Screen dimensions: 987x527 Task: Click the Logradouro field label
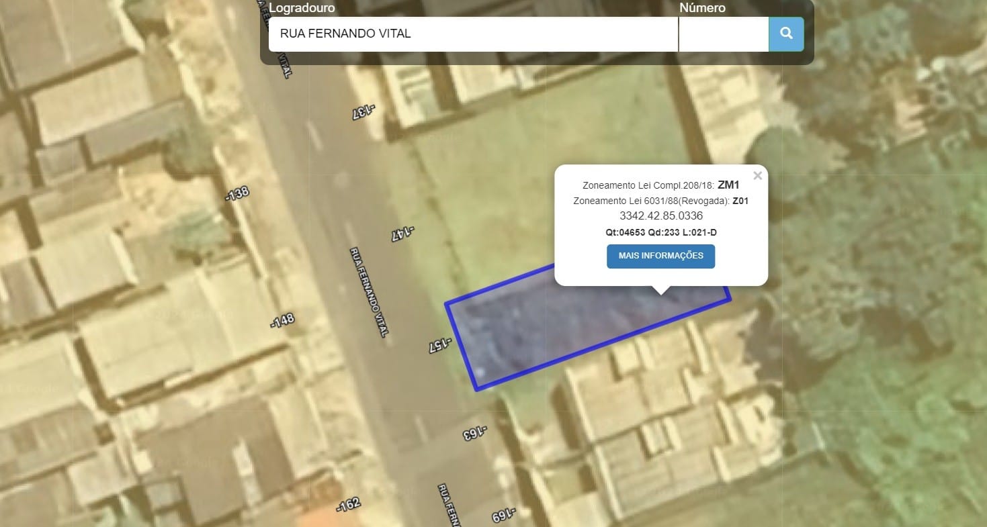click(x=302, y=8)
